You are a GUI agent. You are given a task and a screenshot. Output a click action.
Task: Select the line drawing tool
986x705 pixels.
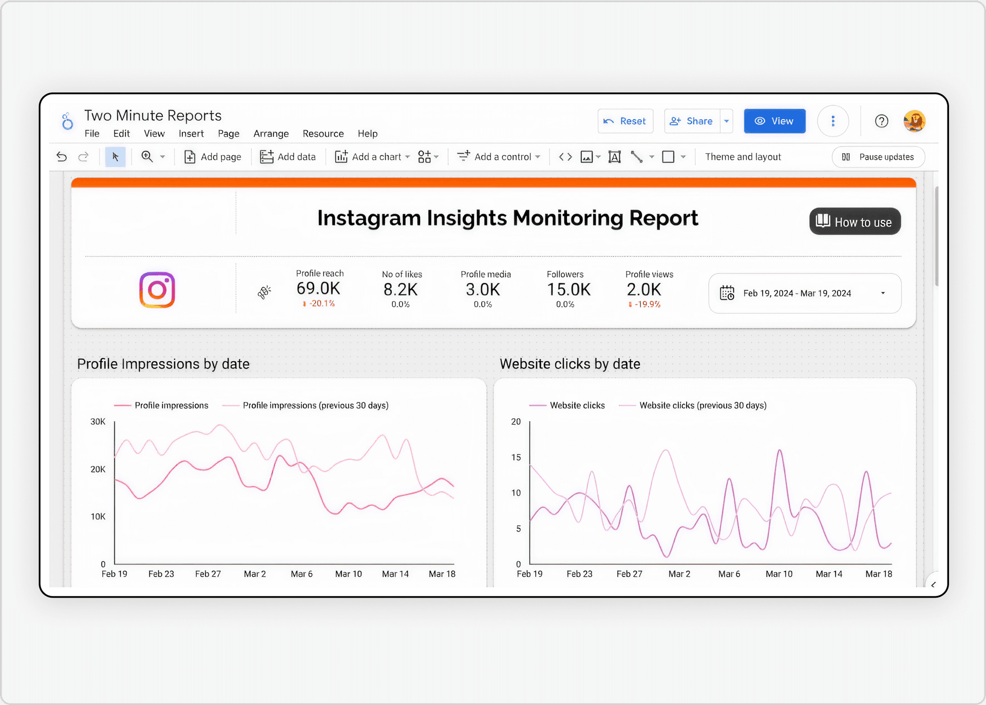(638, 157)
